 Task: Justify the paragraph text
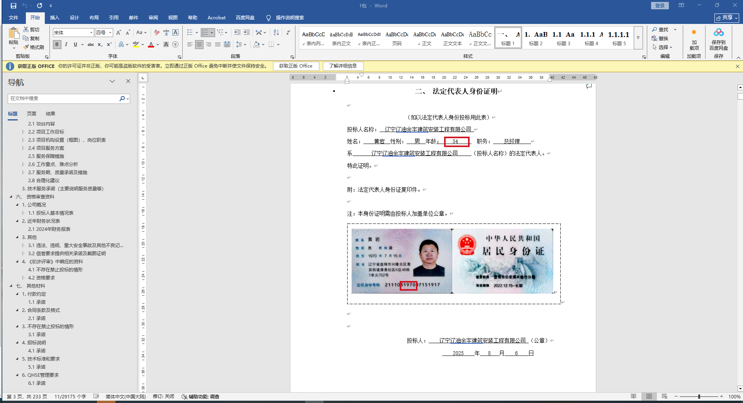click(218, 44)
